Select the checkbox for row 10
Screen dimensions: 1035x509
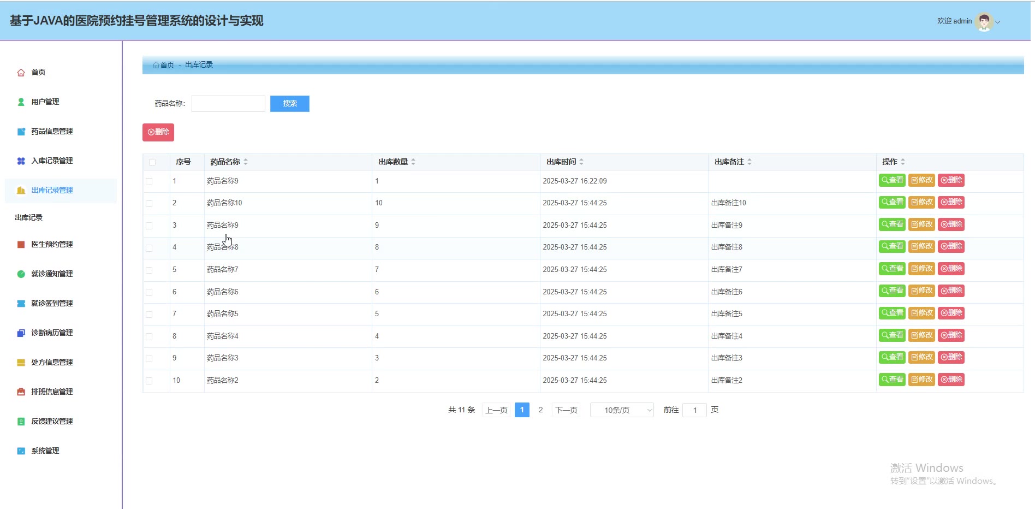[x=149, y=381]
